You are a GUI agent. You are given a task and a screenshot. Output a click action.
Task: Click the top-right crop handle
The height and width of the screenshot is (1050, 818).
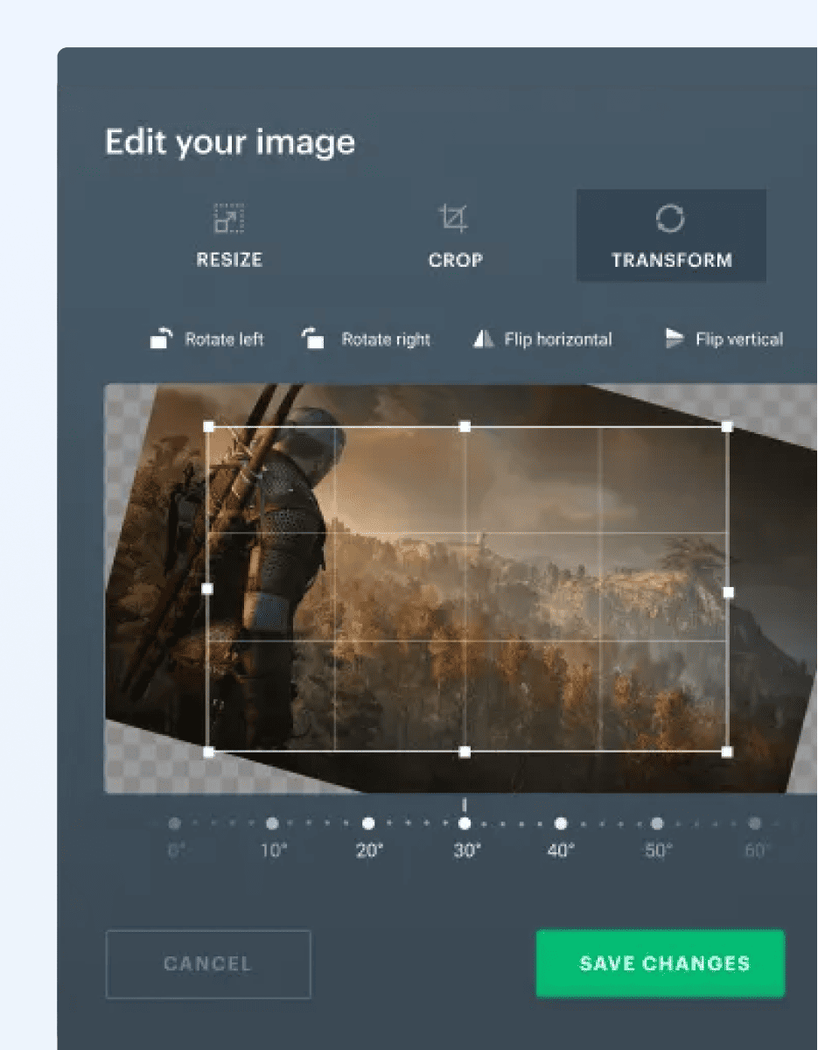(727, 427)
